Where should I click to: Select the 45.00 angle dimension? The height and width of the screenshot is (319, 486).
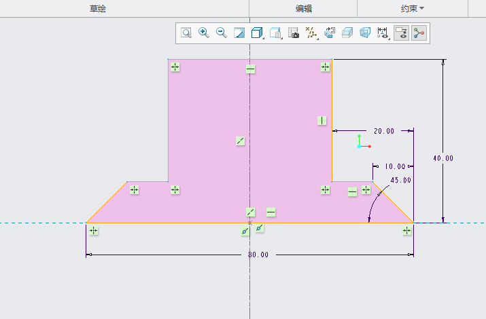click(400, 181)
